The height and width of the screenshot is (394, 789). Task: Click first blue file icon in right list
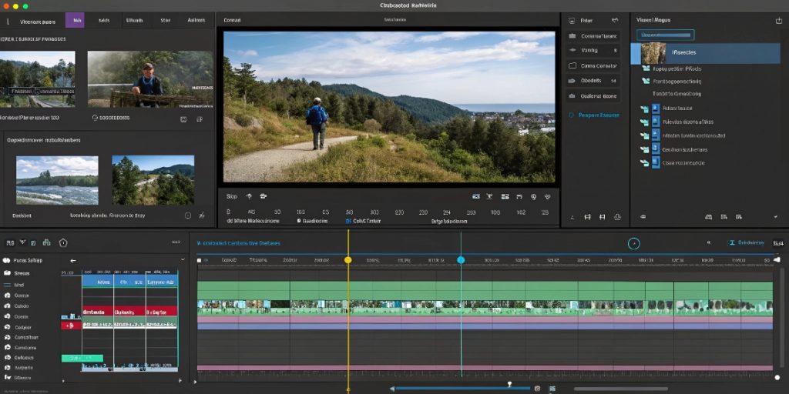click(x=656, y=108)
